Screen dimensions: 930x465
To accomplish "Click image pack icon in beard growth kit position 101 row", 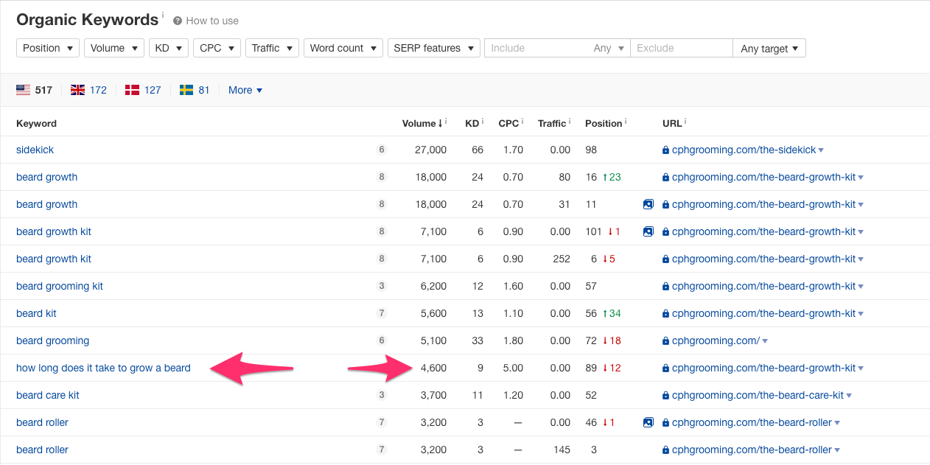I will [x=648, y=231].
